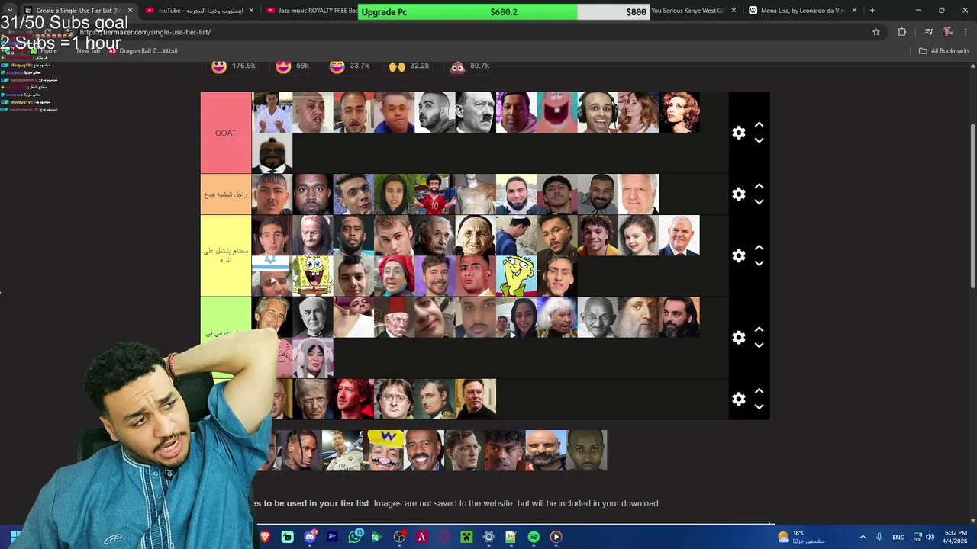The image size is (977, 549).
Task: Open the New Tab bookmark
Action: pos(88,51)
